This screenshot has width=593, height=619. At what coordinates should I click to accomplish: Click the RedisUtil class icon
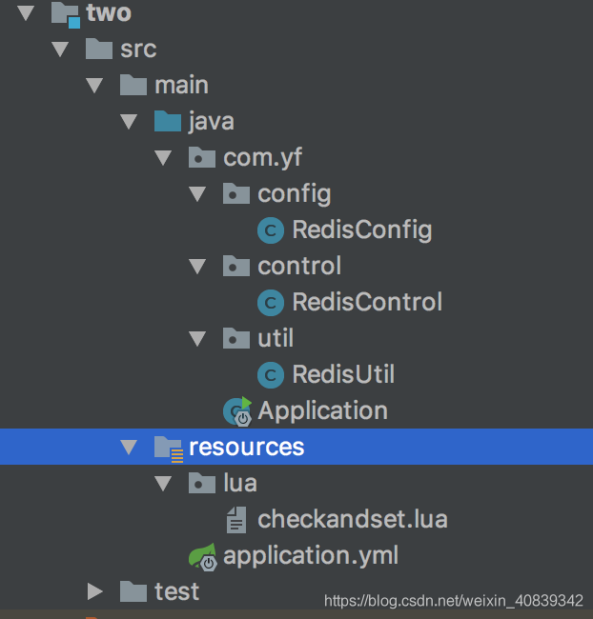click(x=271, y=375)
